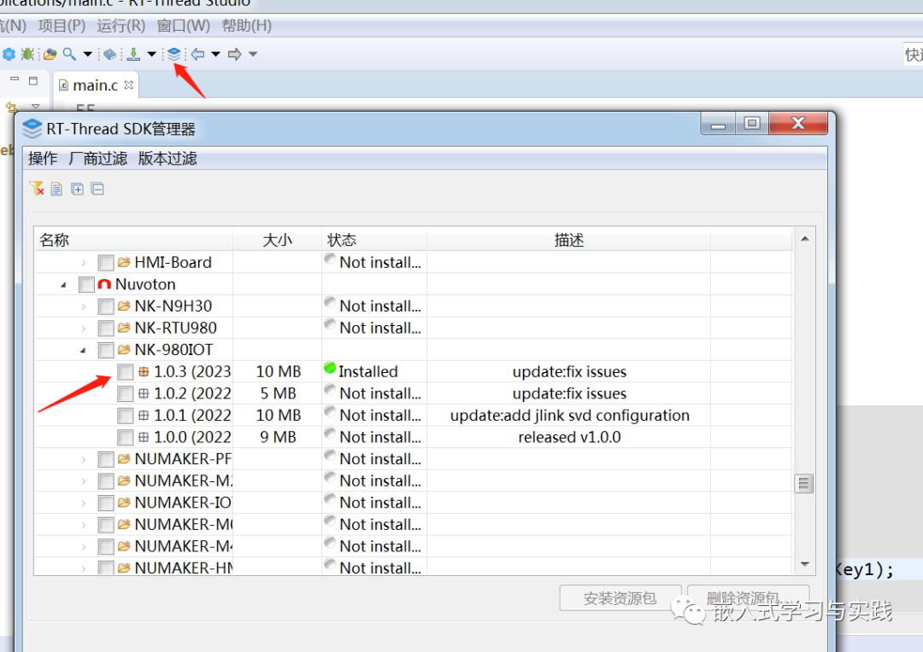Click the 删除资源包 button

pos(748,598)
